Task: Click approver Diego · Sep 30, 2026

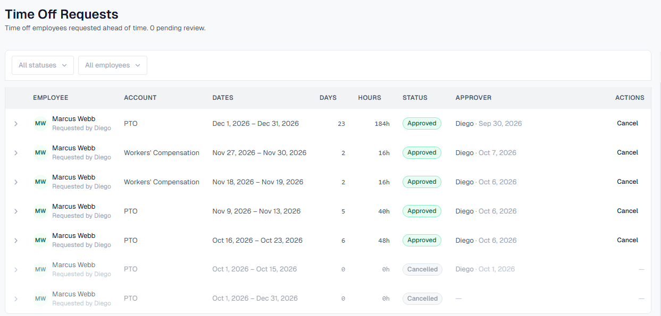Action: coord(489,123)
